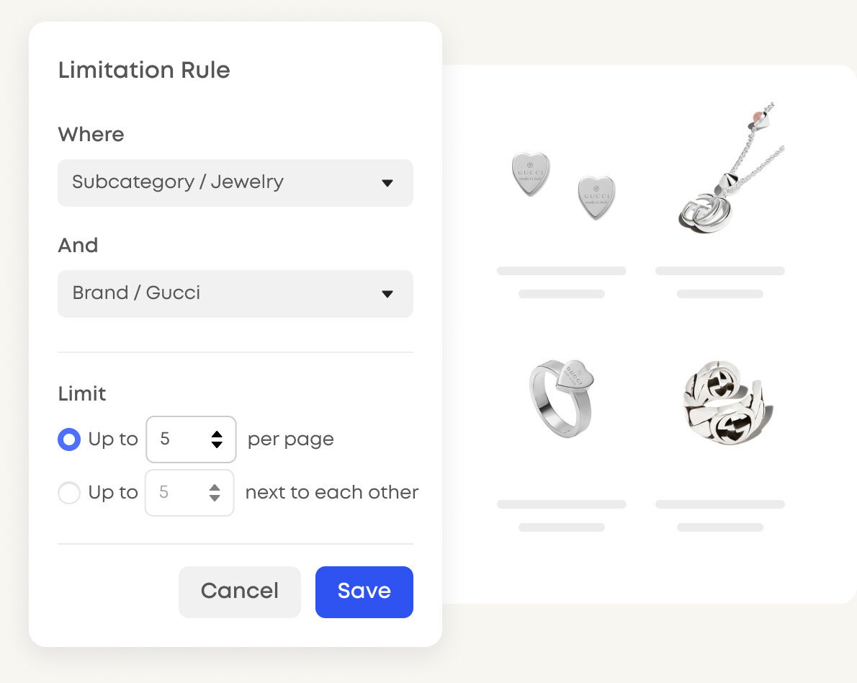This screenshot has height=683, width=857.
Task: Decrease the per page limit value
Action: (217, 445)
